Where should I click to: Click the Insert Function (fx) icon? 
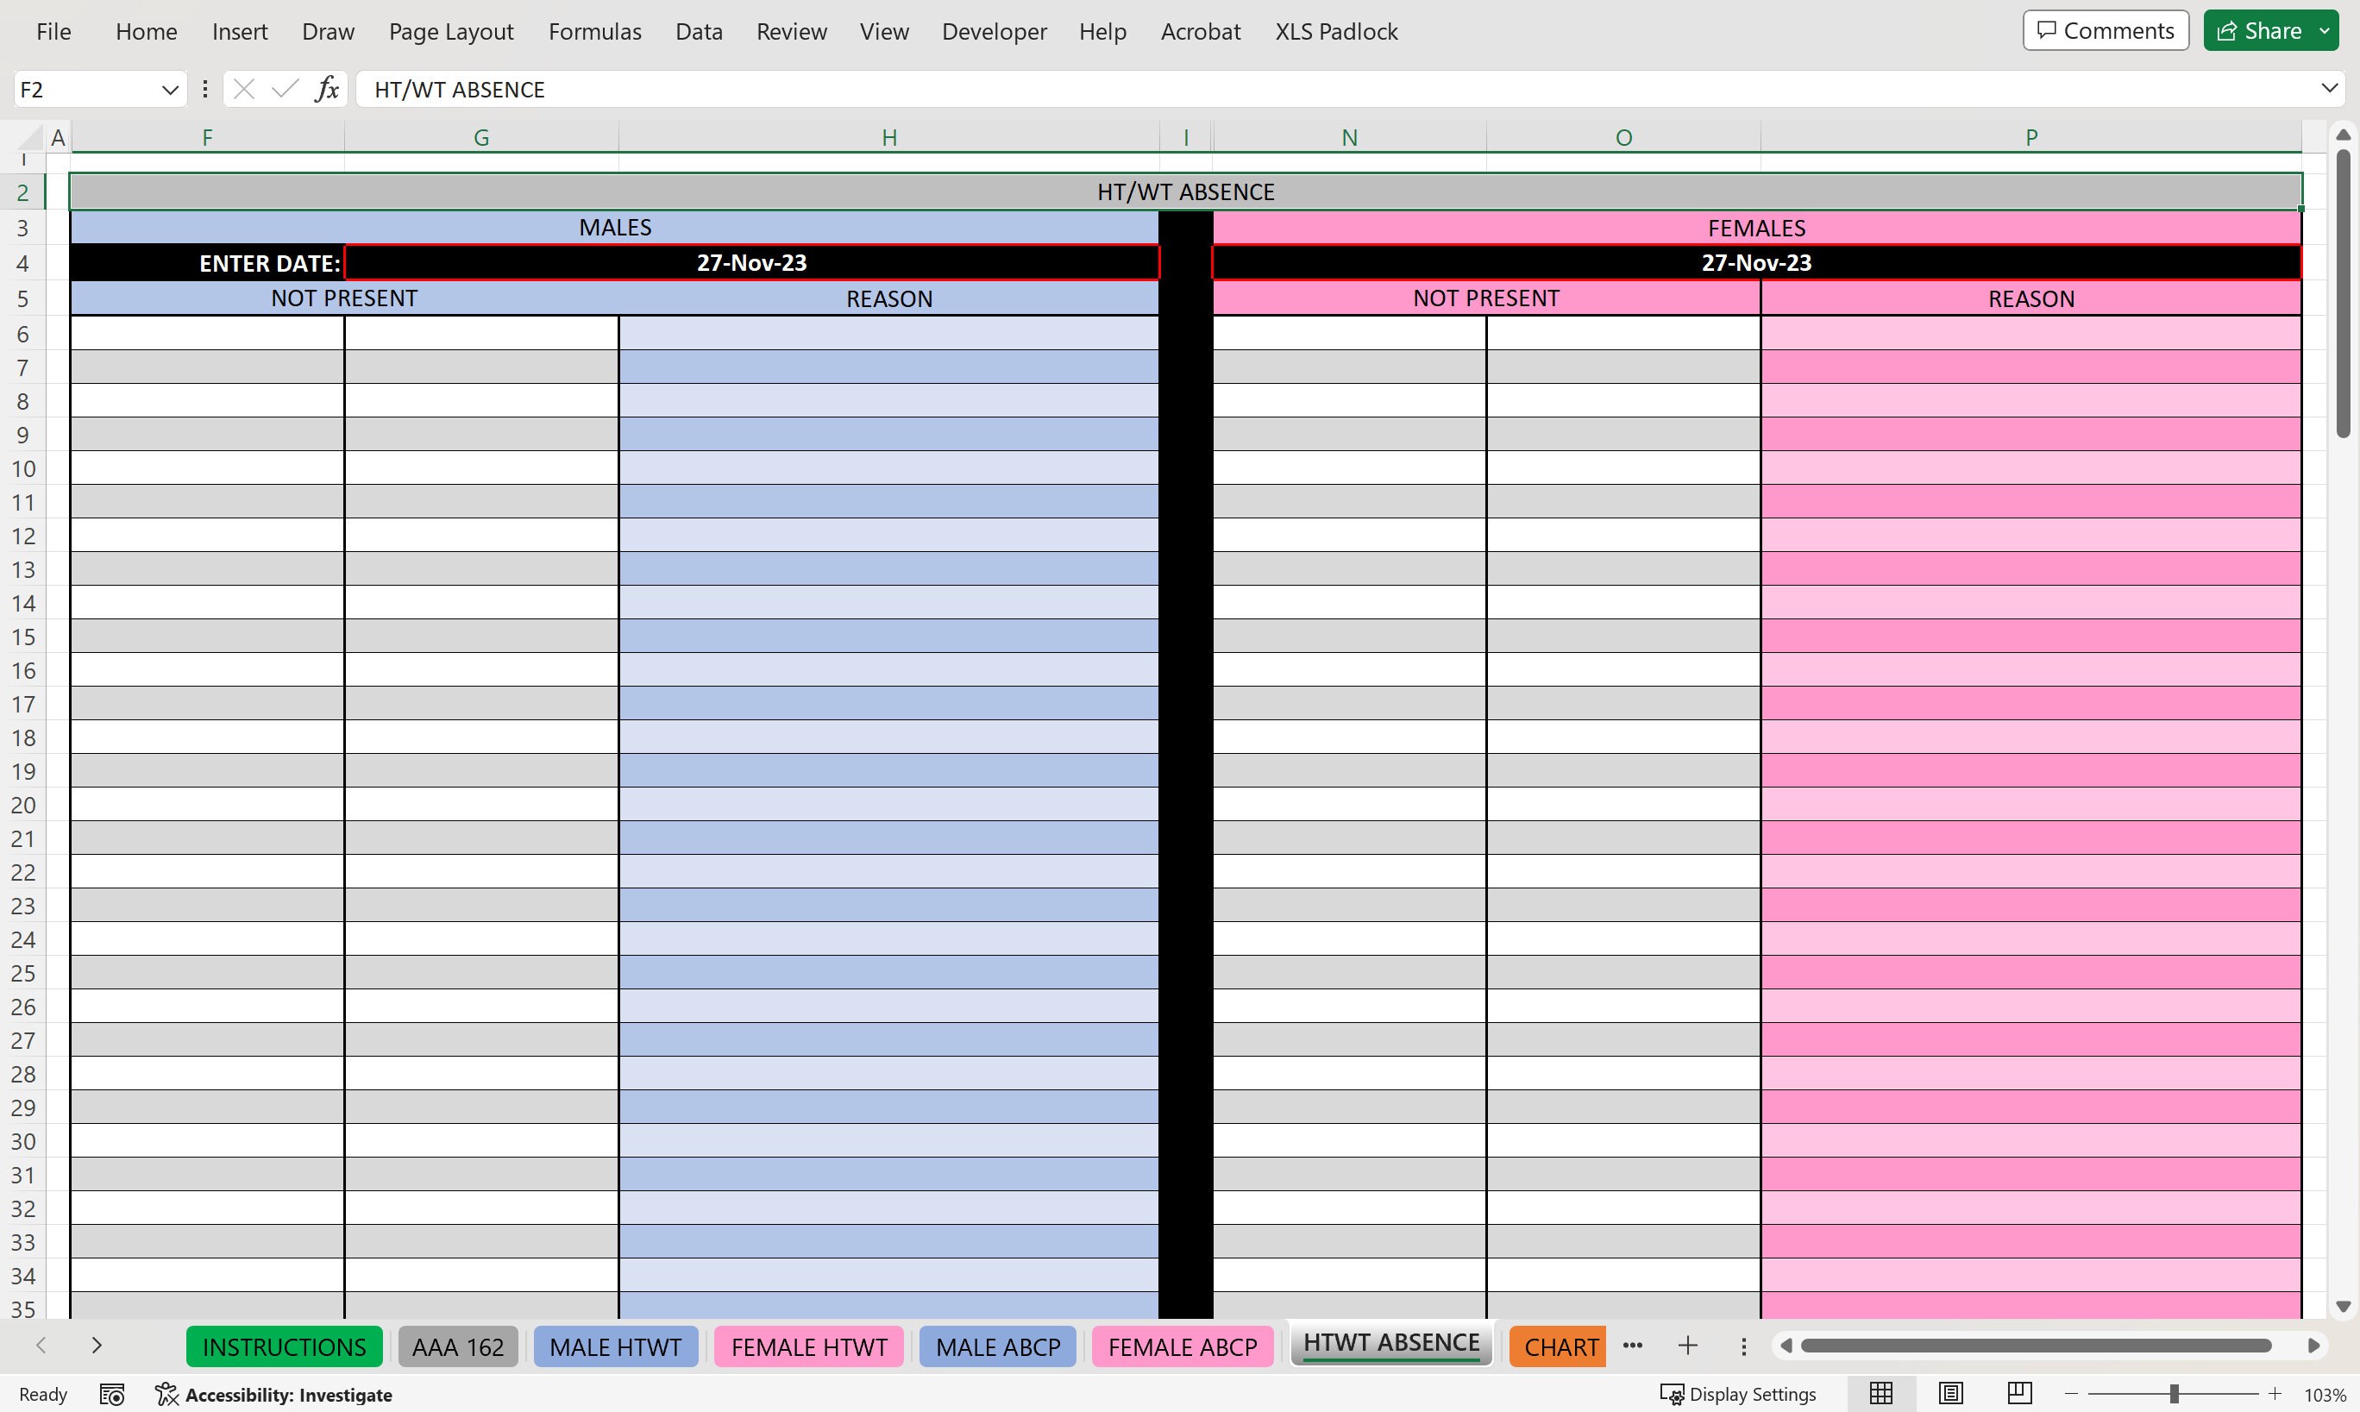327,89
